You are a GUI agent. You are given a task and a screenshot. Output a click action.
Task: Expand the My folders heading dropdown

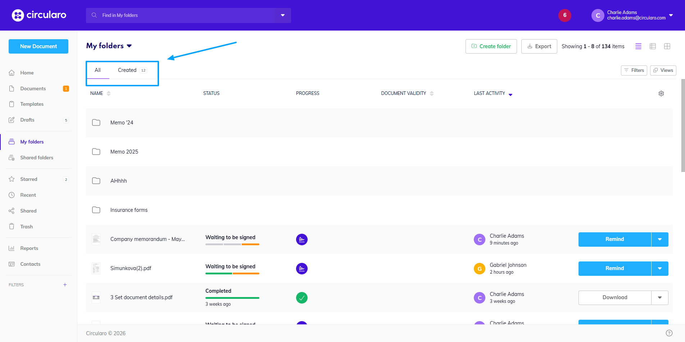pyautogui.click(x=130, y=46)
